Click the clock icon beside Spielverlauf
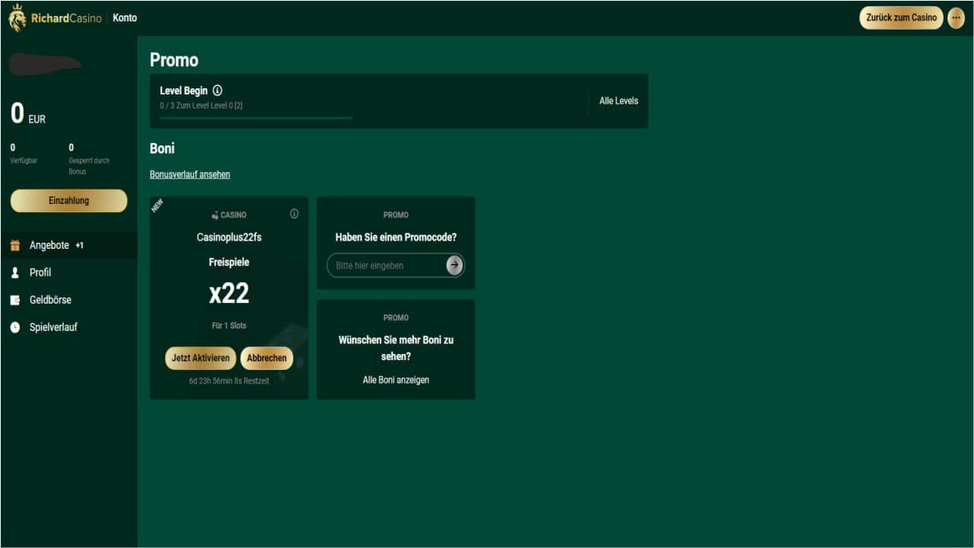The width and height of the screenshot is (974, 548). tap(14, 327)
